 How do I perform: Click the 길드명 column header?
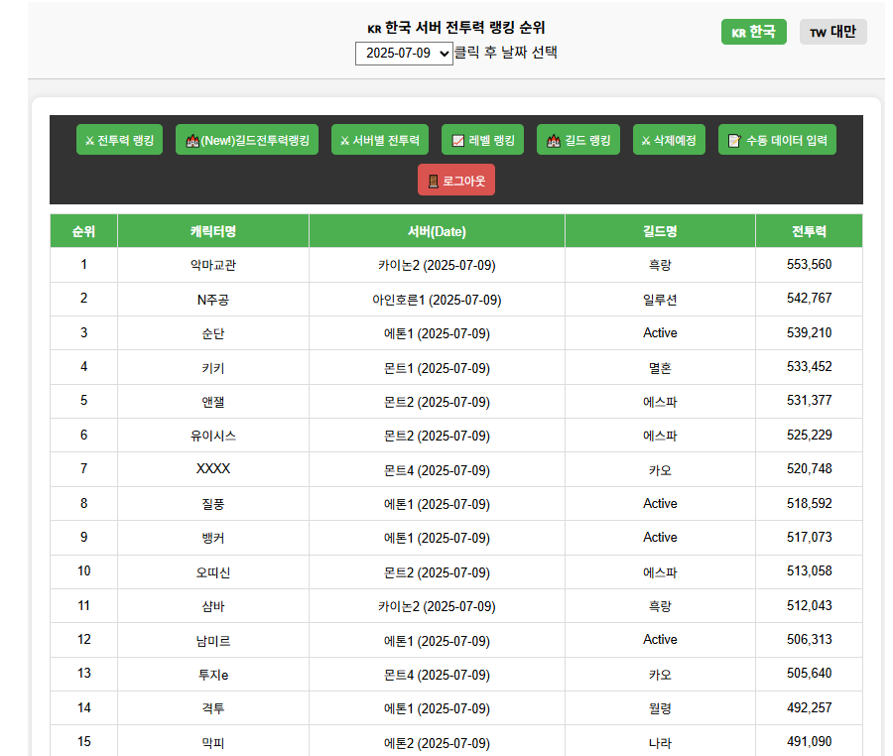(660, 231)
